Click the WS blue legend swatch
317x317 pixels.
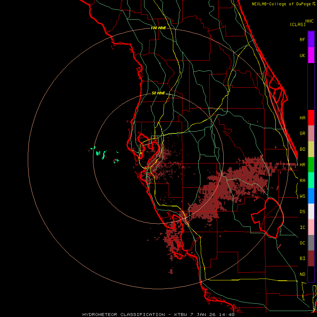[311, 196]
